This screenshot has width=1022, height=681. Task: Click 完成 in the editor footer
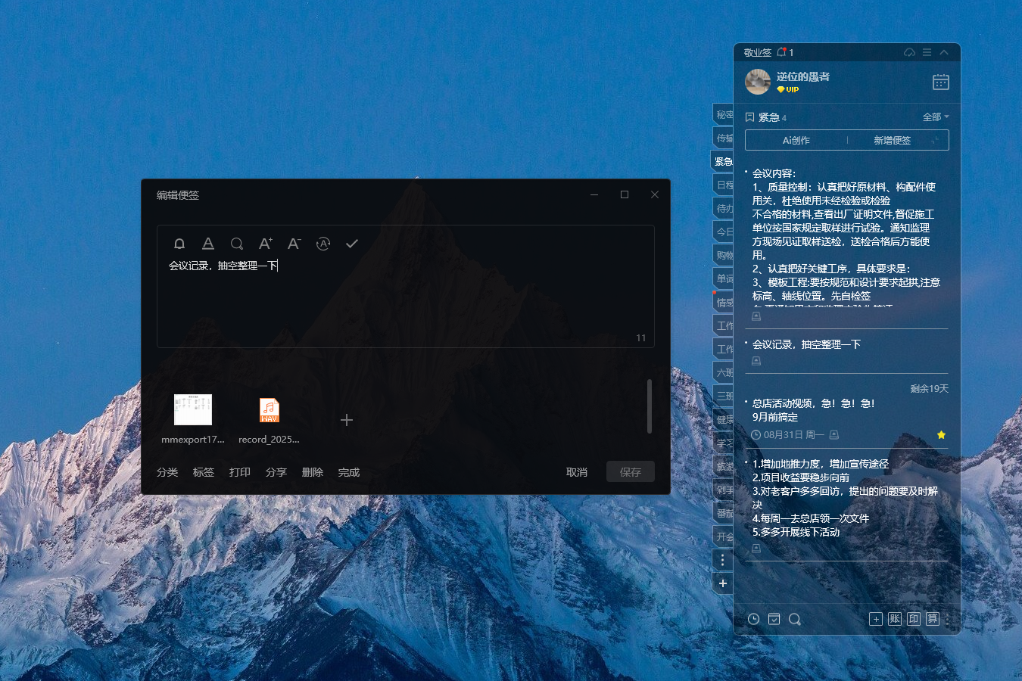point(349,472)
